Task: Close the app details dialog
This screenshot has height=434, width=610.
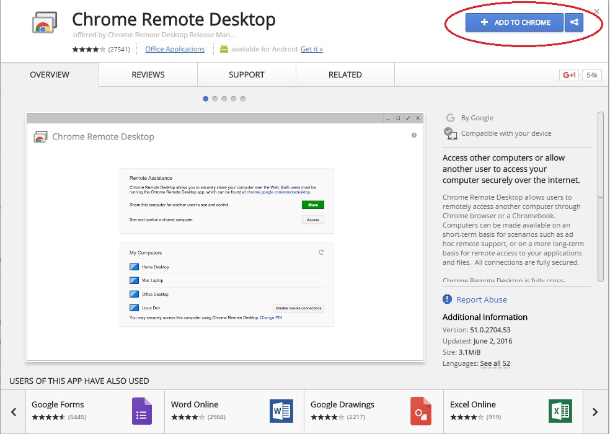Action: 596,12
